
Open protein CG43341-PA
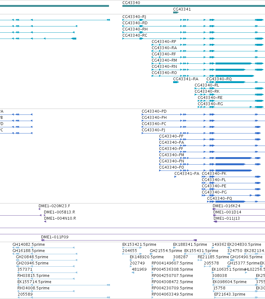[187, 174]
